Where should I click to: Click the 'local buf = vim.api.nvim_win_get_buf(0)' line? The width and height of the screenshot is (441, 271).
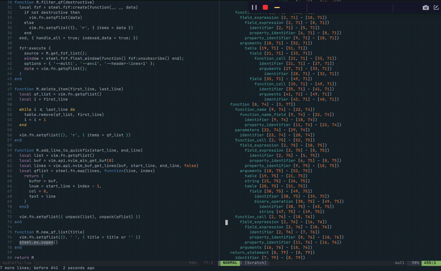pyautogui.click(x=66, y=161)
